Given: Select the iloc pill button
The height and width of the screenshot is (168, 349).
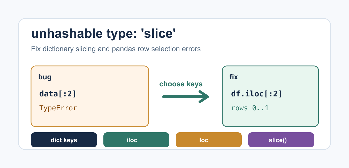Looking at the screenshot, I should pos(136,140).
